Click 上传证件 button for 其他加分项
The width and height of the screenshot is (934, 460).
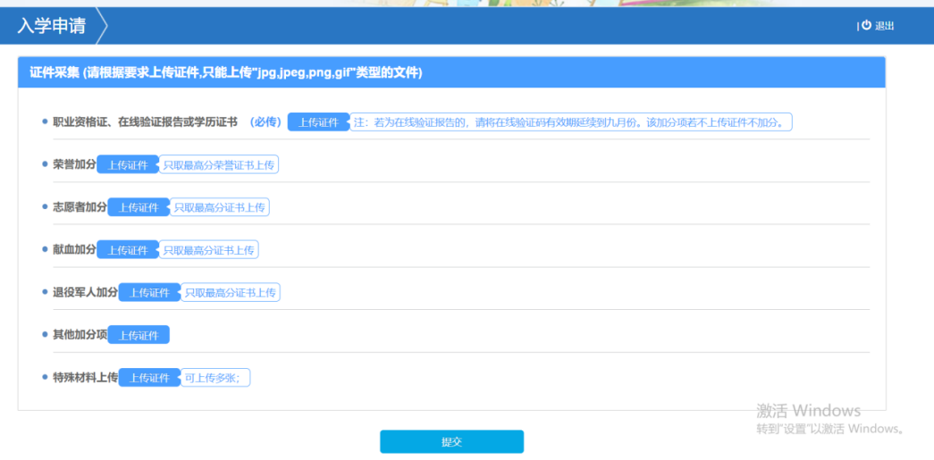pyautogui.click(x=138, y=335)
